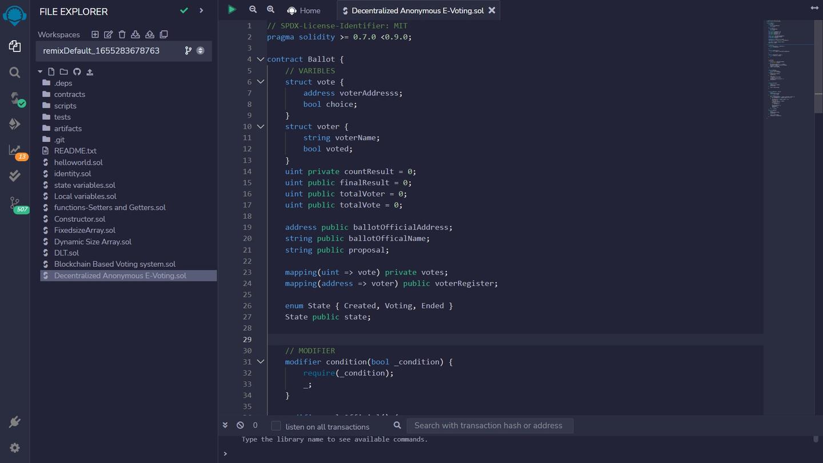This screenshot has width=823, height=463.
Task: Open Deploy and run transactions icon
Action: pos(15,124)
